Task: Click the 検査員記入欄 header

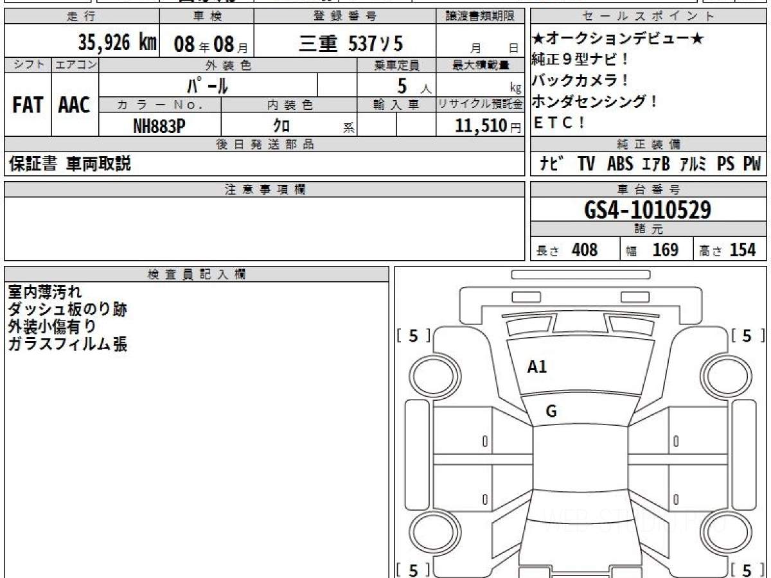Action: 197,274
